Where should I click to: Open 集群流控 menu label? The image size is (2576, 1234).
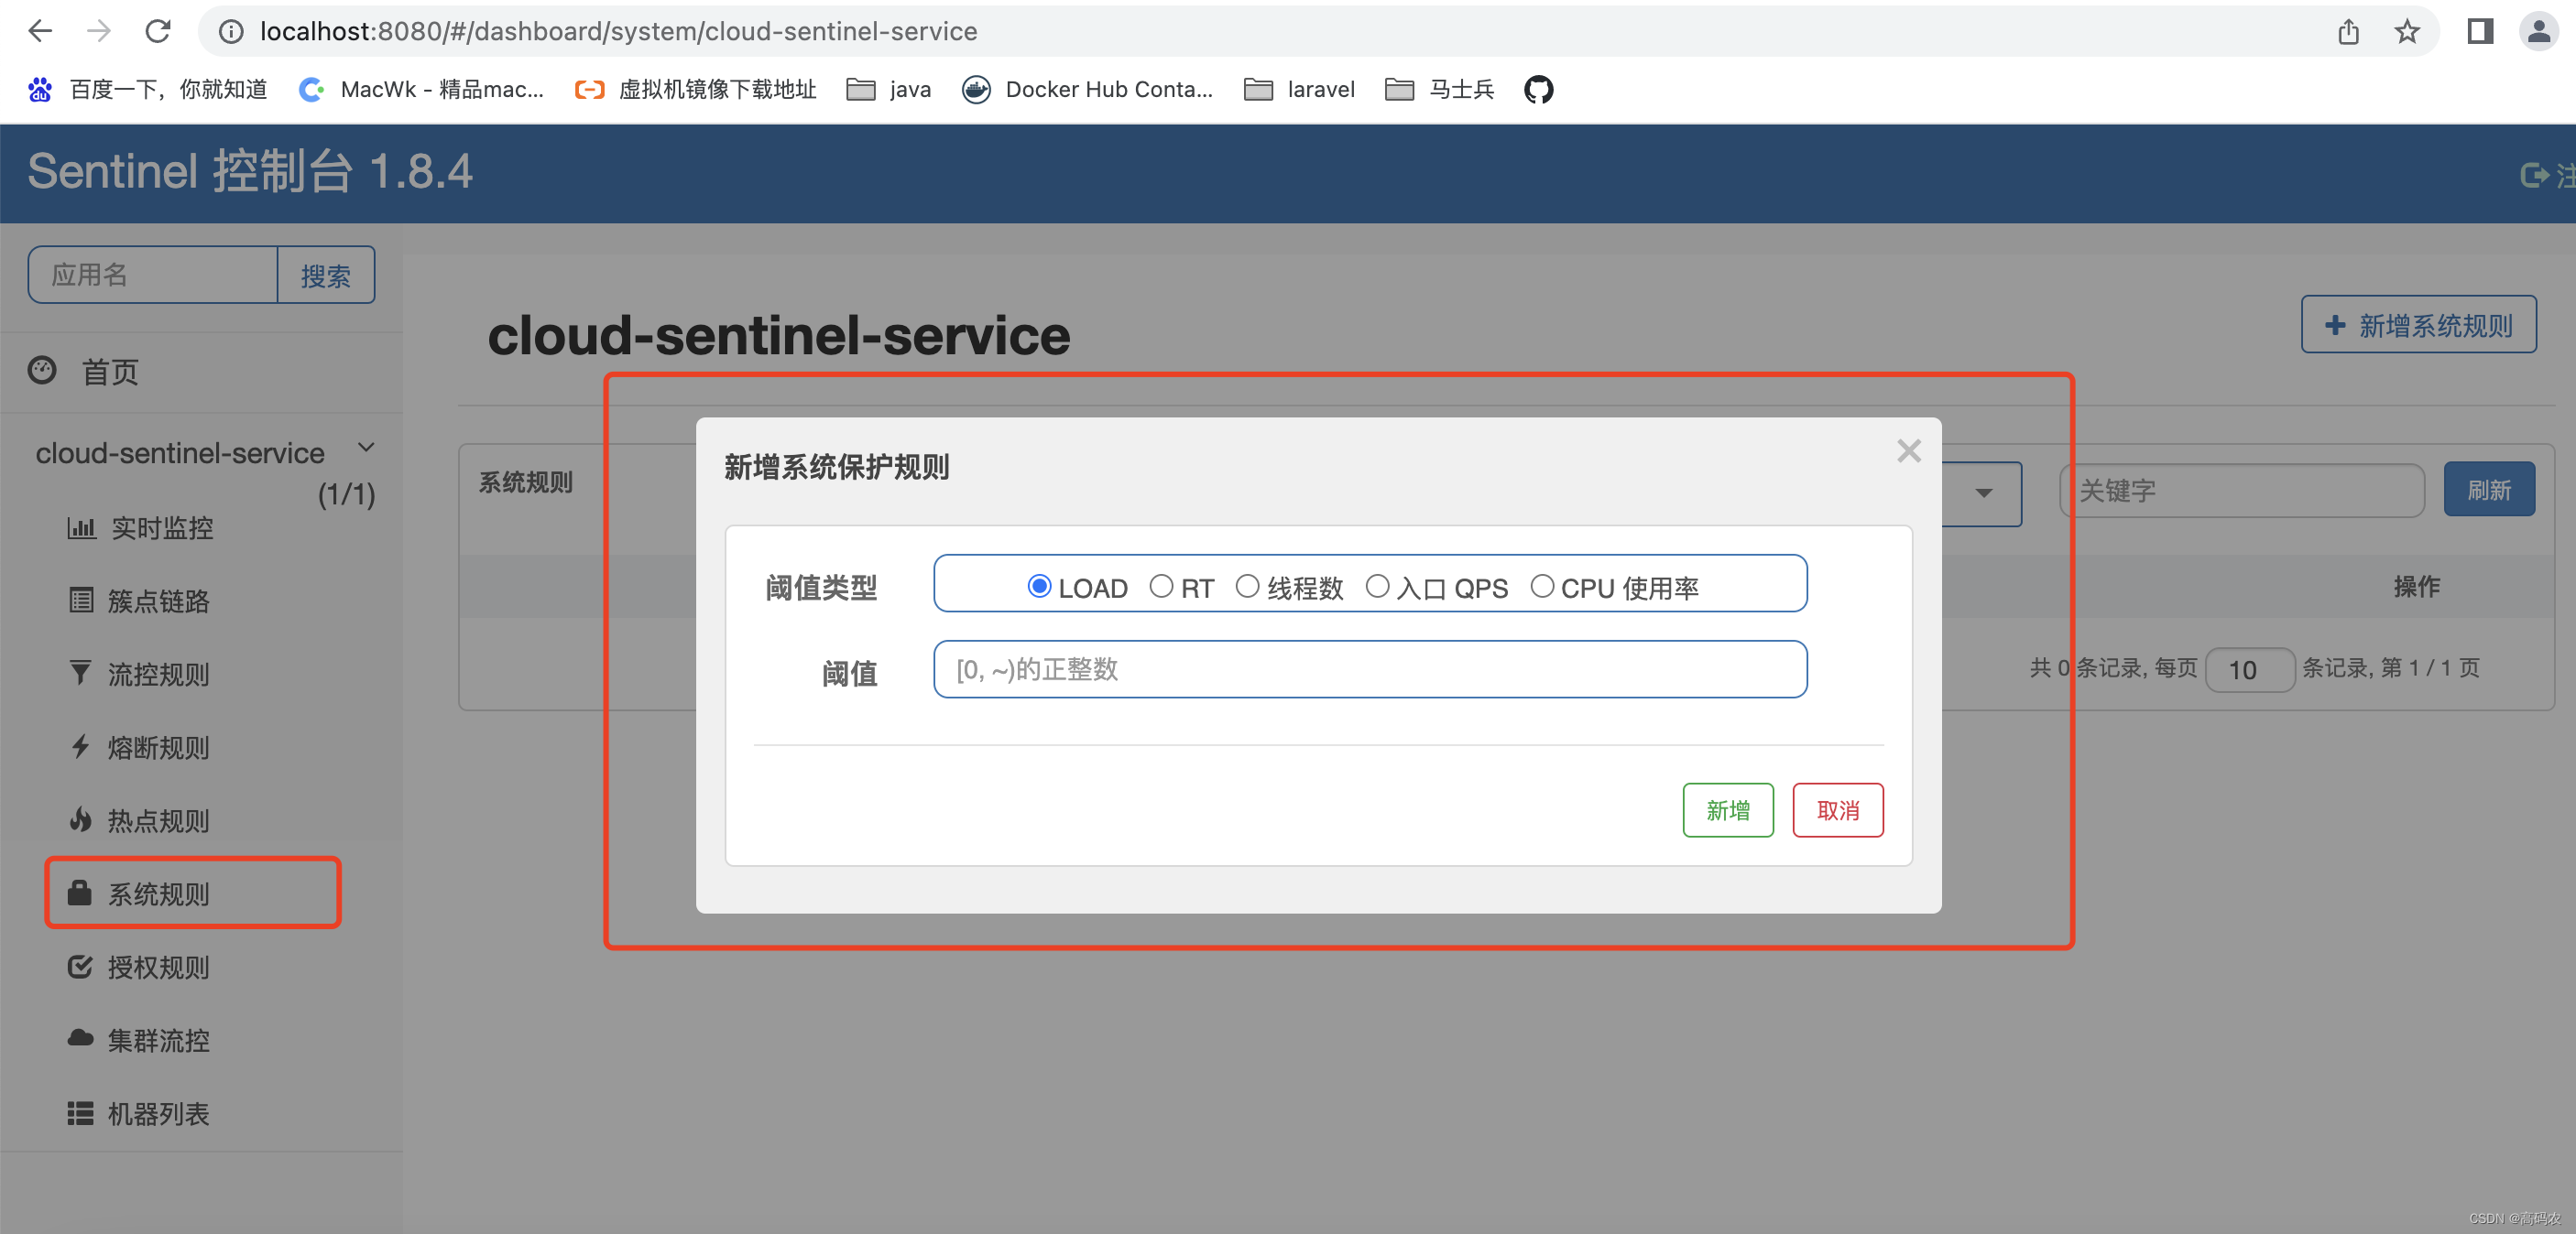coord(159,1040)
